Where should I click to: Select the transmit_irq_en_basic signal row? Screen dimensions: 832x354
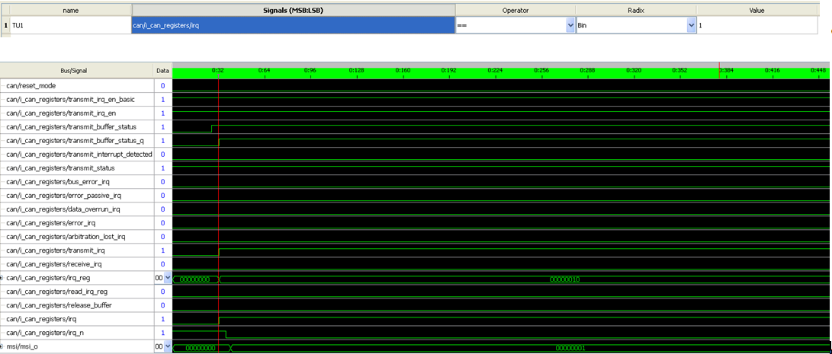(x=71, y=99)
